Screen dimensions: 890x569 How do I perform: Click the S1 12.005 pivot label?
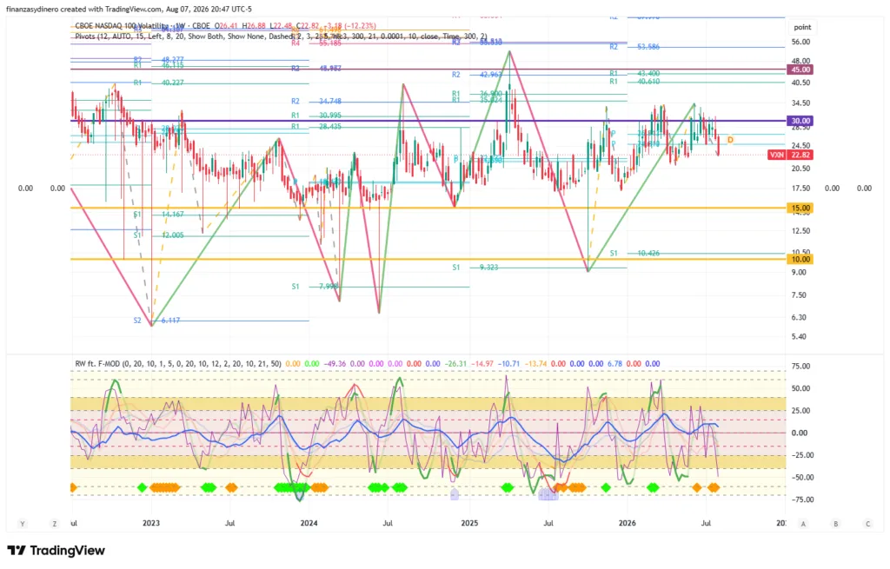coord(159,235)
